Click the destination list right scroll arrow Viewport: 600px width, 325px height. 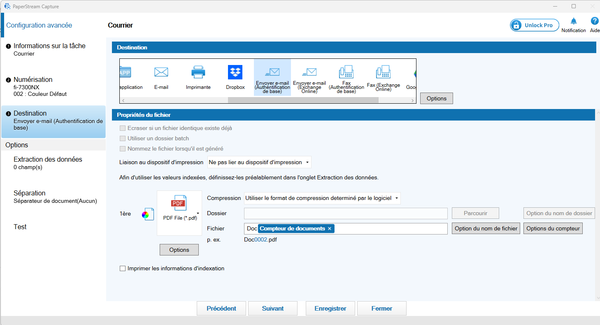[x=413, y=100]
